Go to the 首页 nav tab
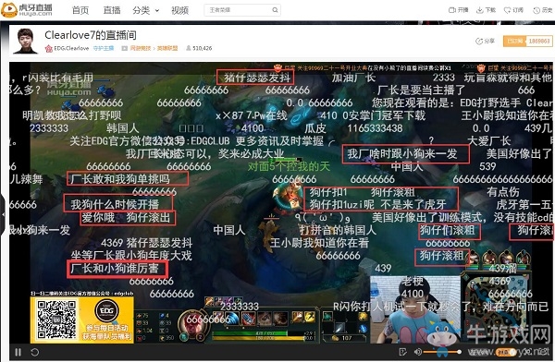 pyautogui.click(x=80, y=10)
